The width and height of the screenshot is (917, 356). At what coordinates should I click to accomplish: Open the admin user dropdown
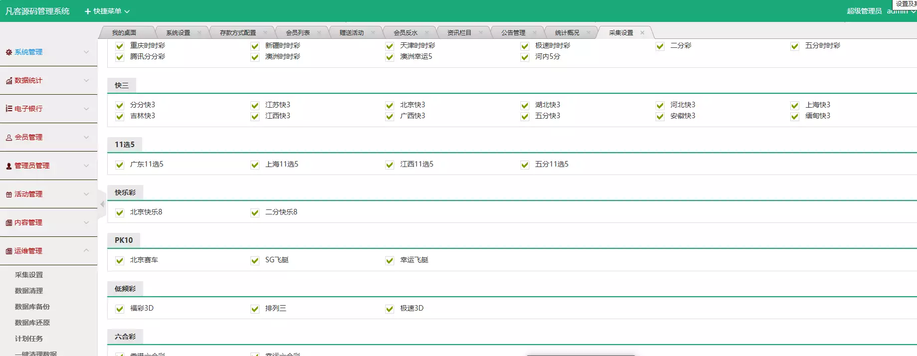(901, 11)
